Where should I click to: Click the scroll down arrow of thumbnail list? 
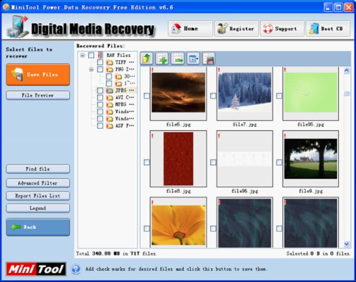tap(347, 244)
